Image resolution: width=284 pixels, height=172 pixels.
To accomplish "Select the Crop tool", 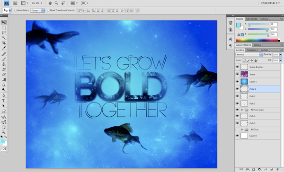I will pyautogui.click(x=4, y=43).
